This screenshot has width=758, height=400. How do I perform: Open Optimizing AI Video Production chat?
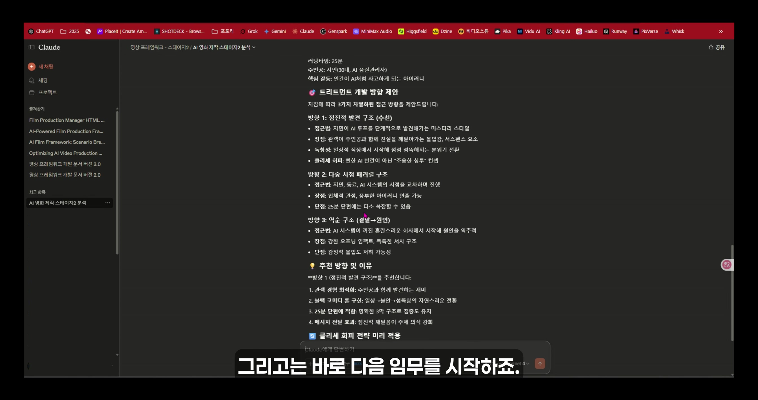[66, 153]
